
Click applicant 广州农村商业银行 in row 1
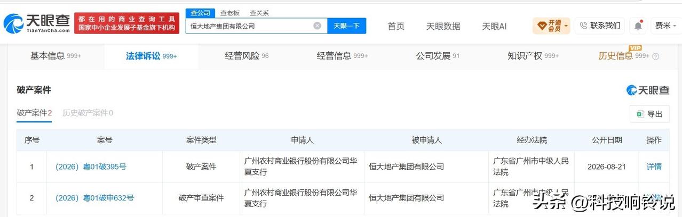(300, 166)
